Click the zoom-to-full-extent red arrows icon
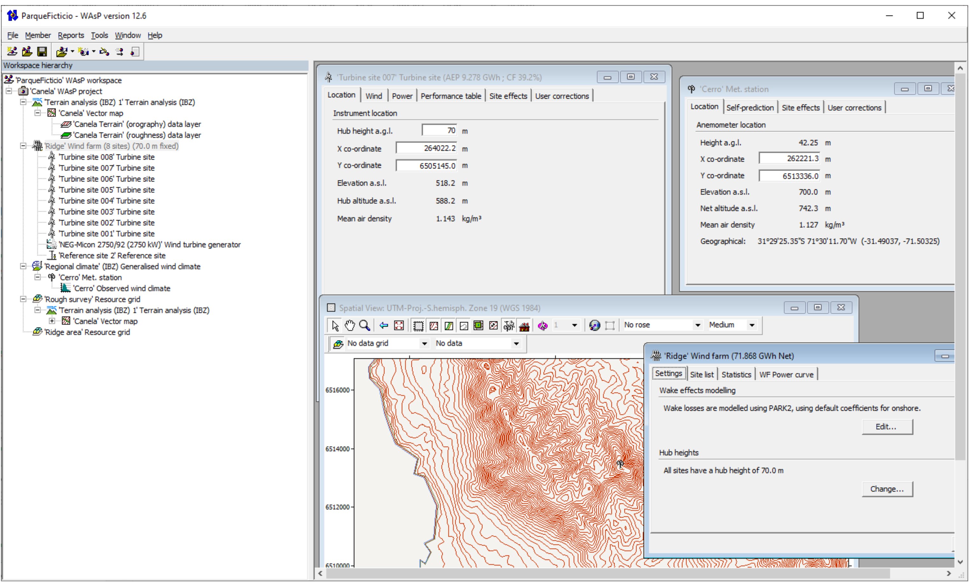 point(399,325)
